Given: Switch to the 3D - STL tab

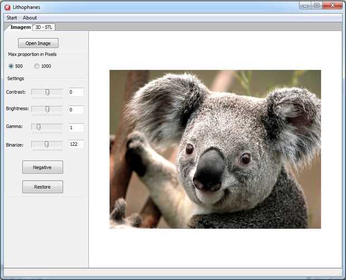Looking at the screenshot, I should [44, 27].
